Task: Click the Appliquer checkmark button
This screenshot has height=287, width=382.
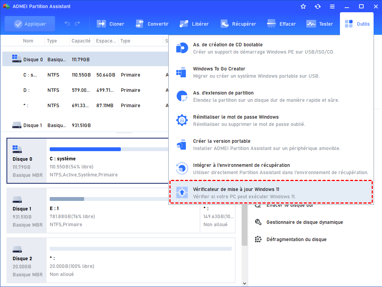Action: [30, 24]
